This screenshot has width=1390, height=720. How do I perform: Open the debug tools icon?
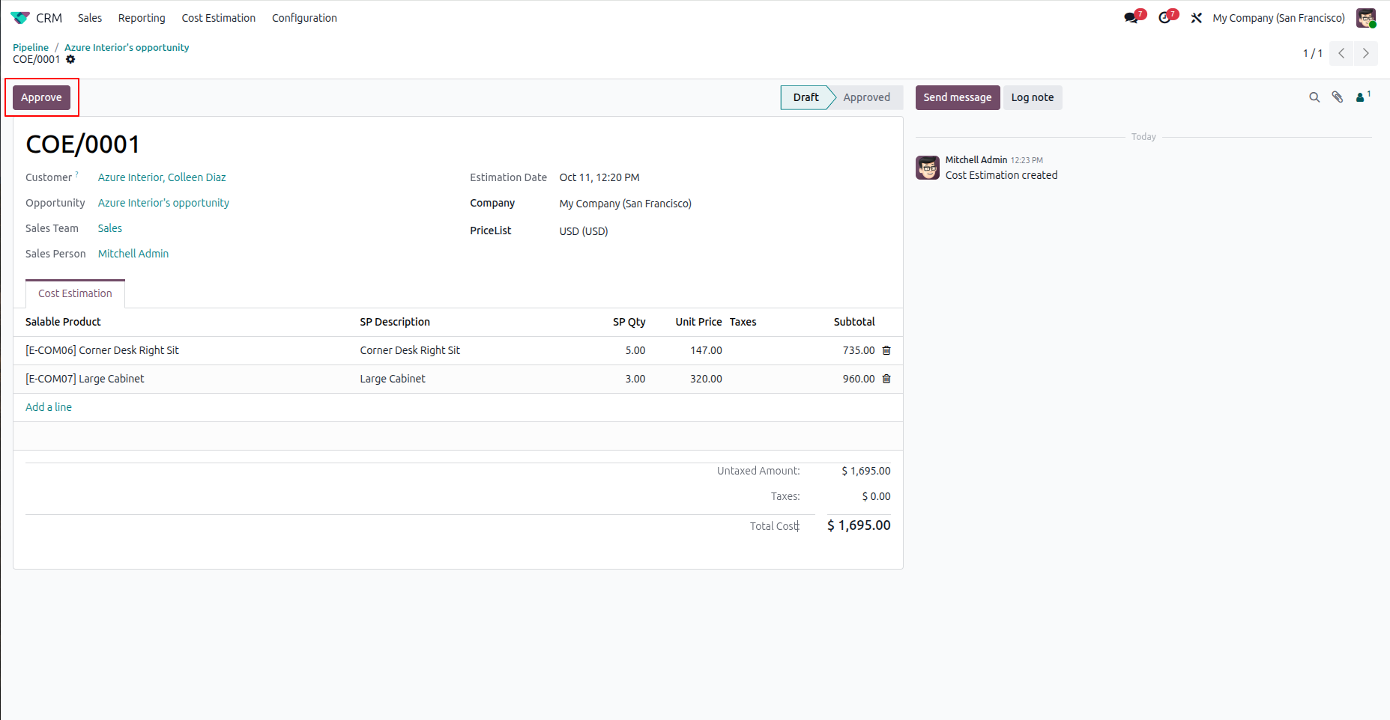(1197, 18)
